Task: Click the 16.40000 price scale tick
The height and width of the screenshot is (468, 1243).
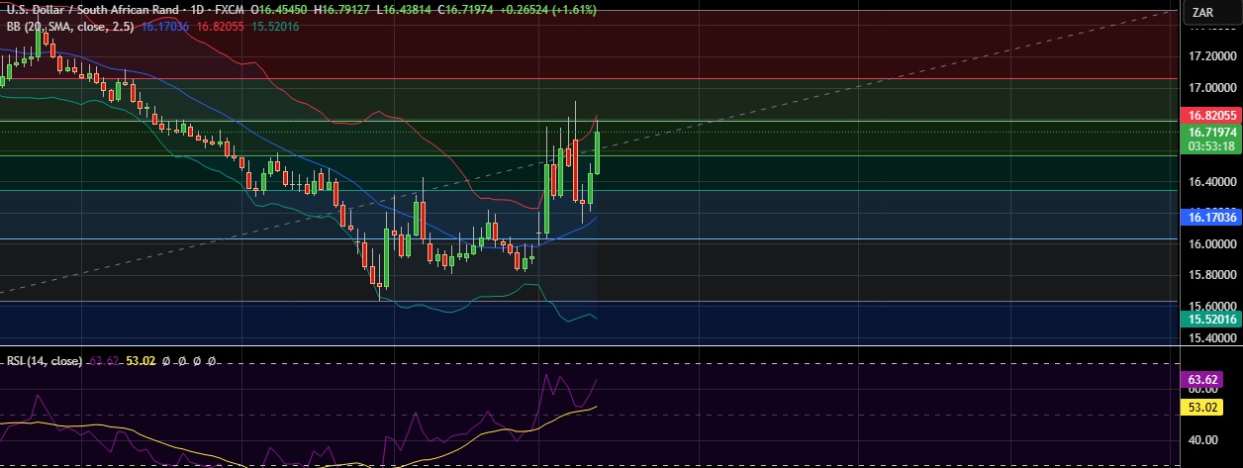Action: 1212,183
